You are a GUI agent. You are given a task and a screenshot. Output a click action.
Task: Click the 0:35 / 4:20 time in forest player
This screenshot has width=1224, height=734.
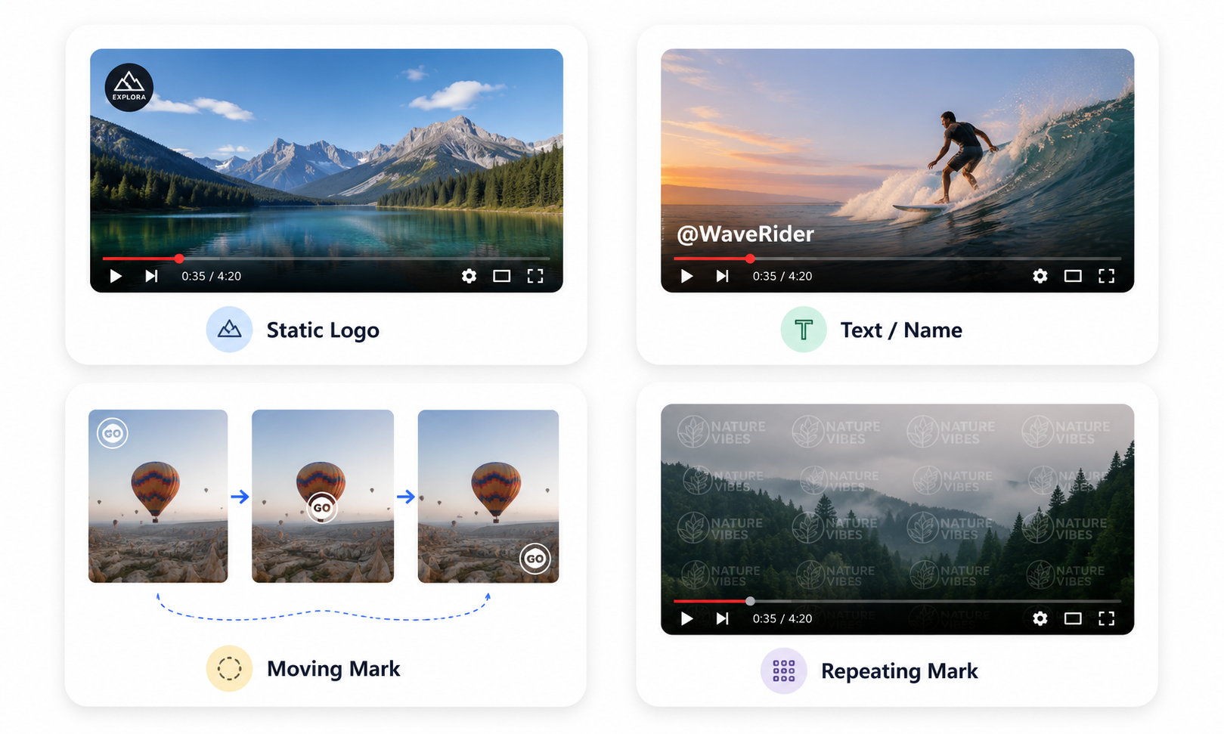click(x=782, y=618)
